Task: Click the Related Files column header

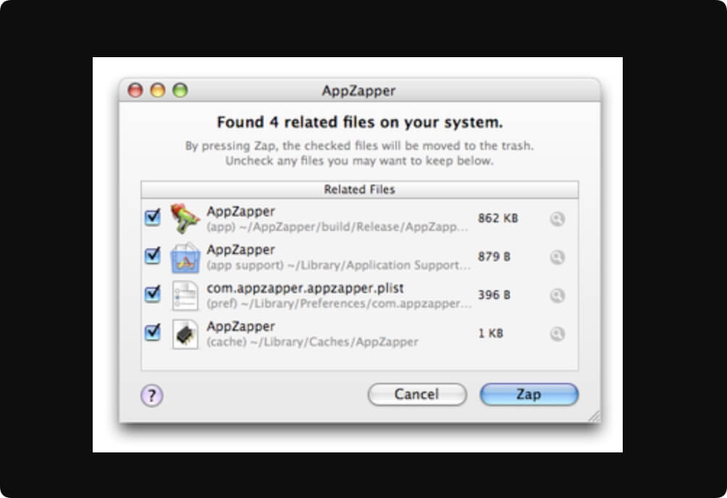Action: tap(359, 190)
